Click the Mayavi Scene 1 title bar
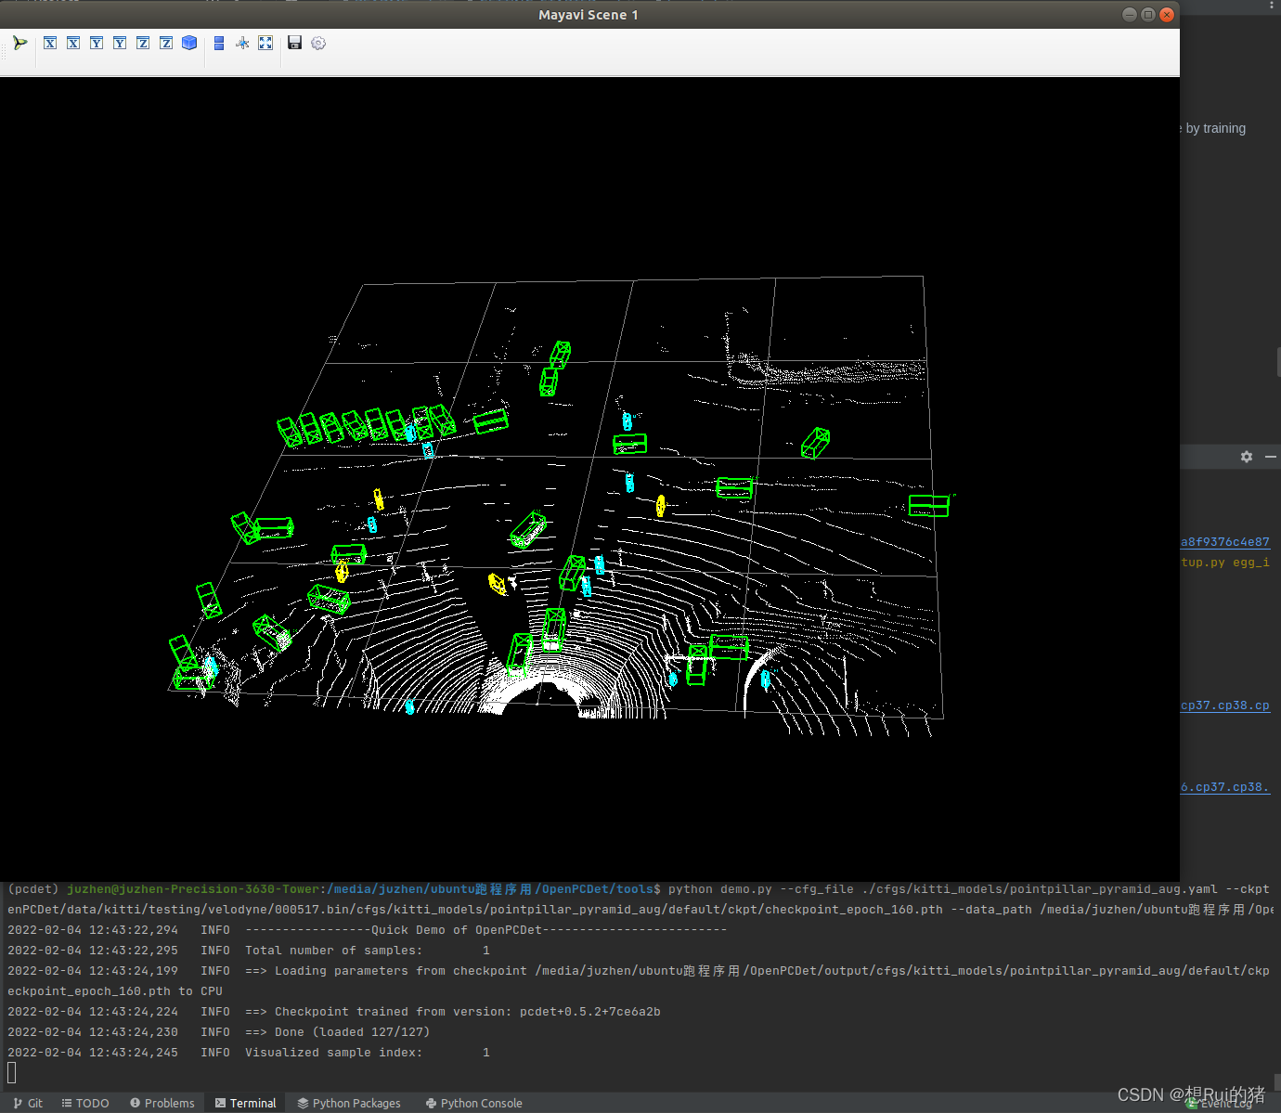The height and width of the screenshot is (1113, 1281). click(x=589, y=15)
